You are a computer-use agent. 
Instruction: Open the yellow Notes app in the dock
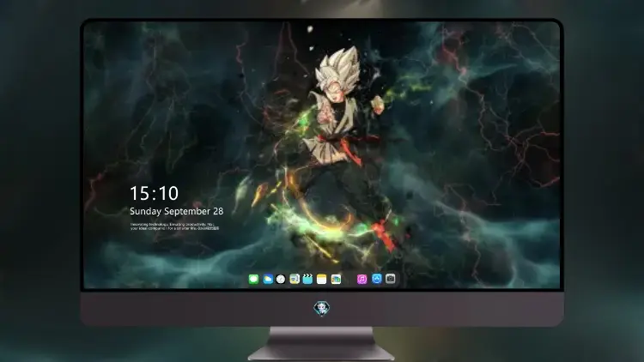click(x=322, y=279)
